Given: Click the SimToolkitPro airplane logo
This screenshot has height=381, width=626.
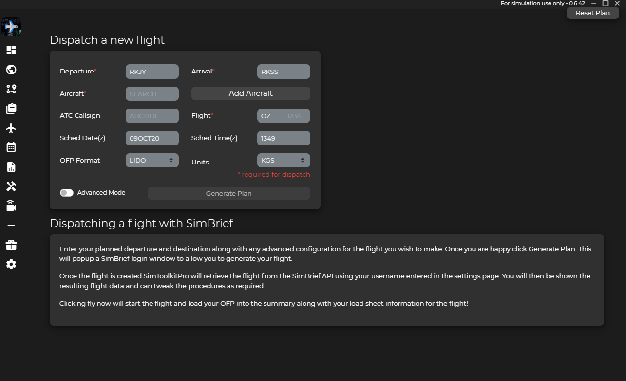Looking at the screenshot, I should point(11,27).
